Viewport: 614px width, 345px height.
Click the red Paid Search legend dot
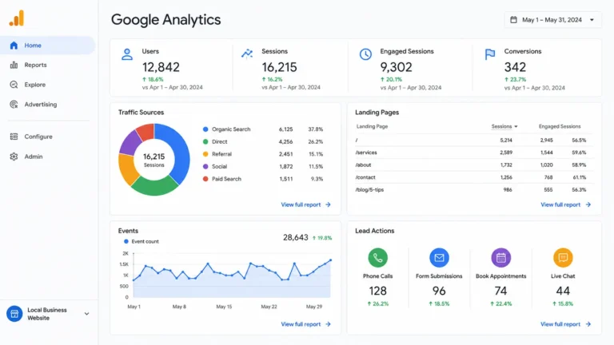pos(205,179)
